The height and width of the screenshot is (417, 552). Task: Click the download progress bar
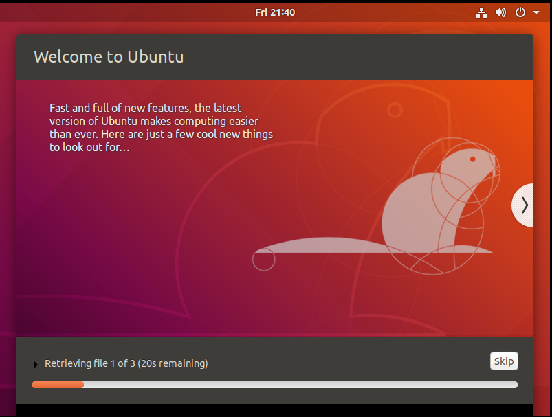(274, 385)
